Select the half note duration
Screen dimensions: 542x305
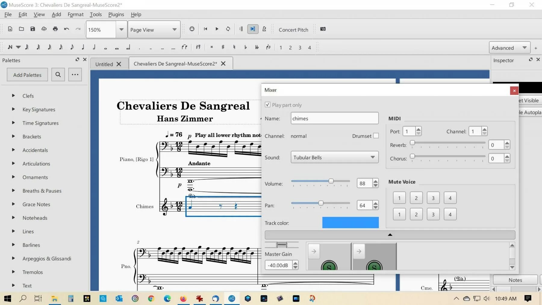click(94, 47)
